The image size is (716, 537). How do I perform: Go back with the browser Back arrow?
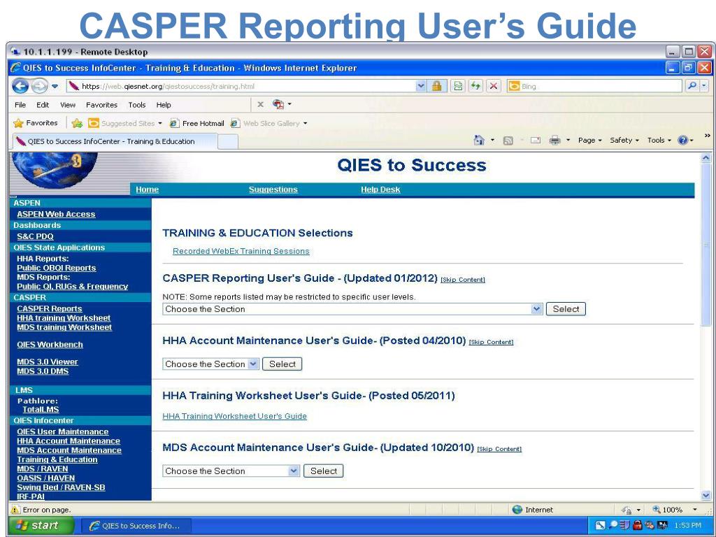click(20, 86)
